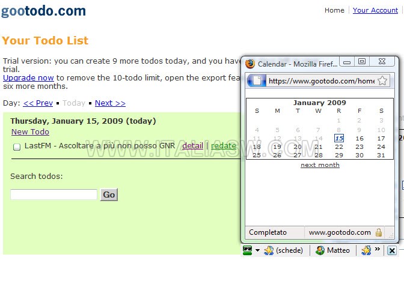Click the Firefox icon in Calendar window title
This screenshot has width=404, height=296.
[x=250, y=64]
